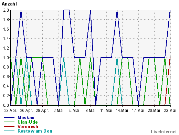179x135 pixels.
Task: Click the red Voronesh legend line swatch
Action: coord(9,126)
